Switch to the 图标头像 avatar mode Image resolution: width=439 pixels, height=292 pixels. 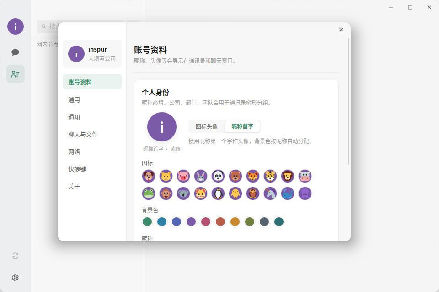[207, 126]
